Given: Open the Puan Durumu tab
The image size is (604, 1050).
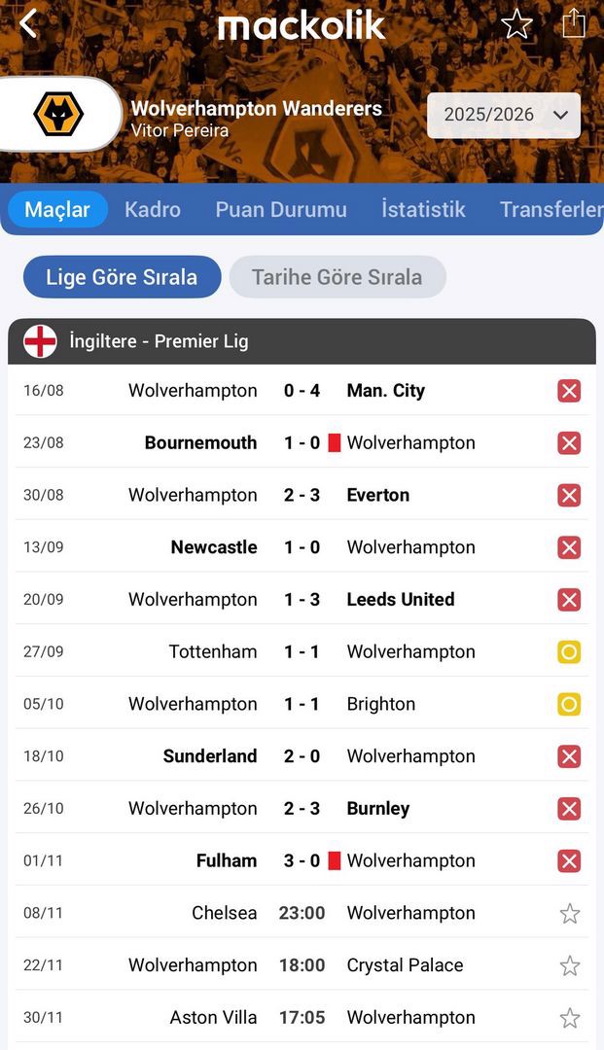Looking at the screenshot, I should pos(281,209).
